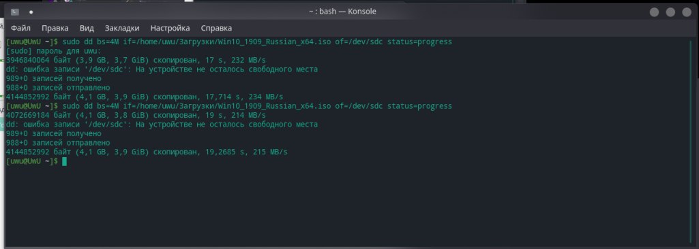Click the line ending '19,2685 s, 215 MB/s'
Viewport: 699px width, 249px height.
coord(147,152)
